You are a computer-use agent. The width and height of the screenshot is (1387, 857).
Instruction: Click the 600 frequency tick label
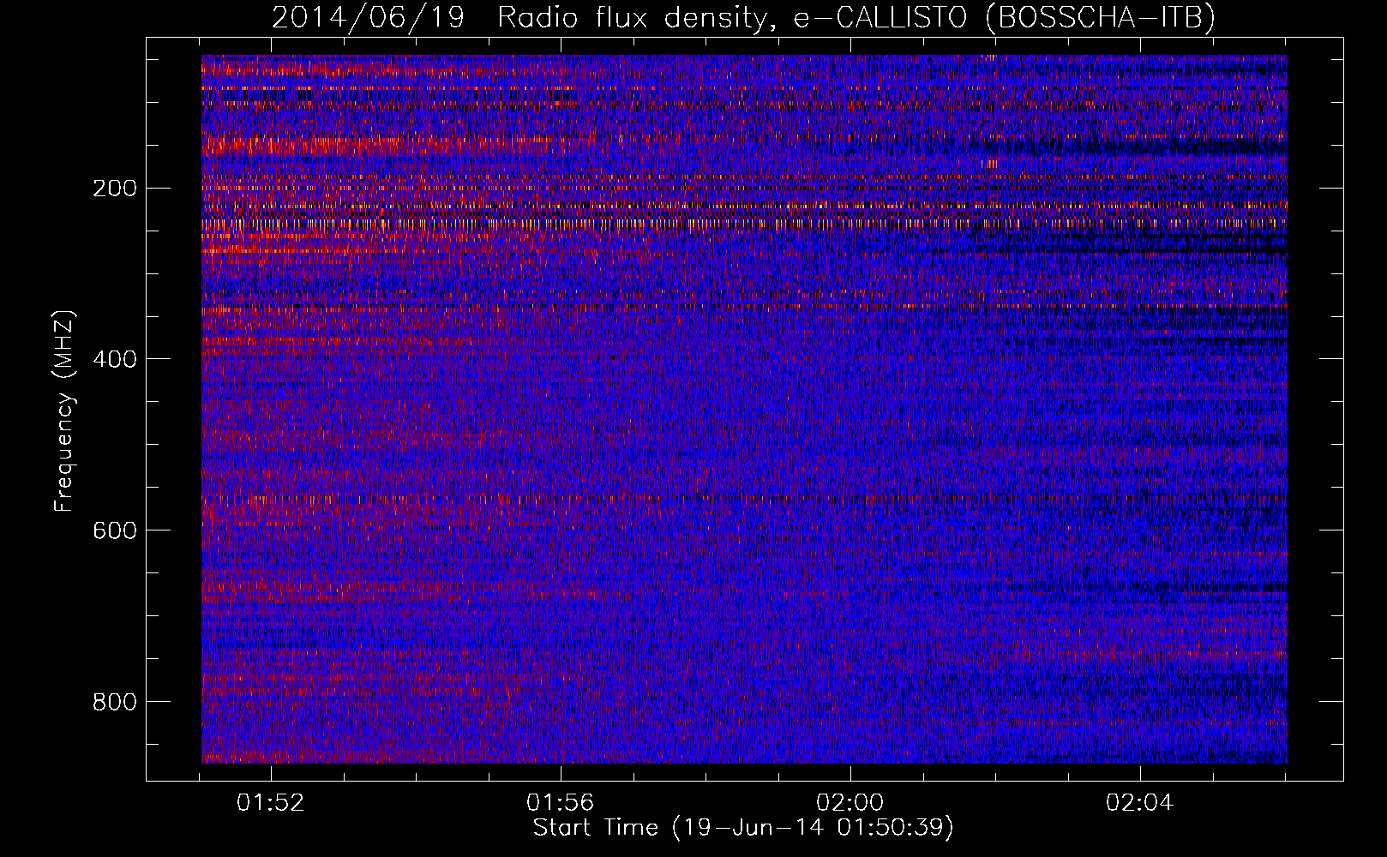click(x=114, y=530)
